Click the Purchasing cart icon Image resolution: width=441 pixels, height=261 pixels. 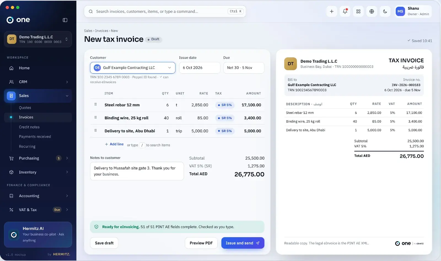pyautogui.click(x=11, y=158)
